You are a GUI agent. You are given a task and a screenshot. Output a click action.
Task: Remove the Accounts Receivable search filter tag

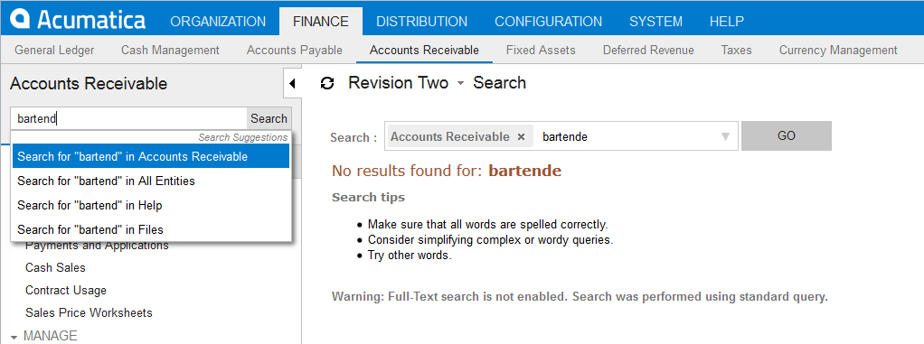coord(521,137)
